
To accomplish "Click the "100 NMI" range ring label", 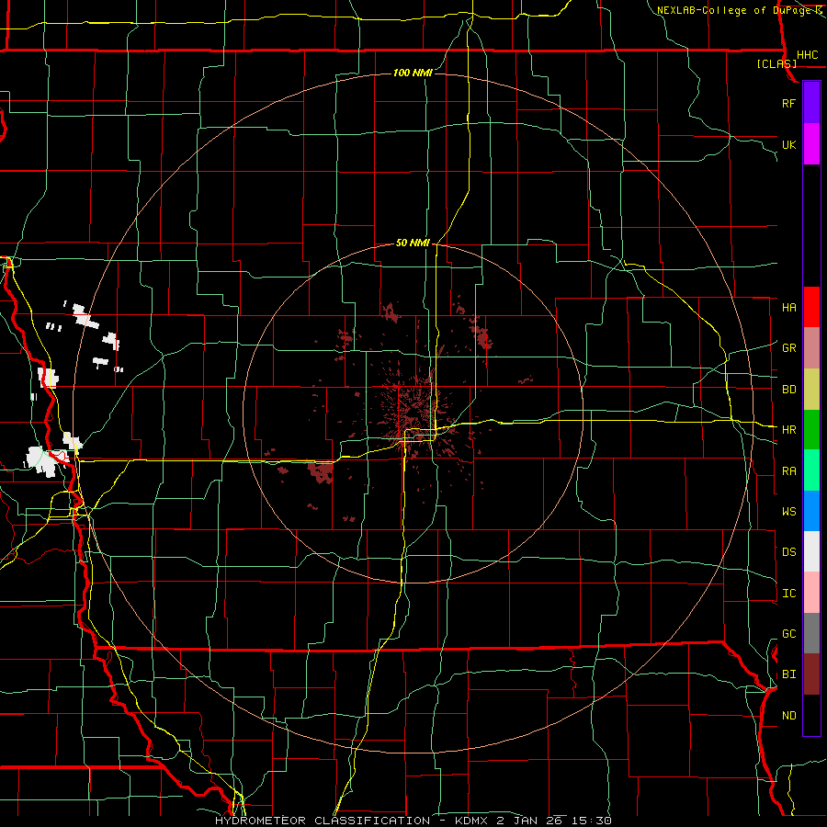I will click(413, 73).
